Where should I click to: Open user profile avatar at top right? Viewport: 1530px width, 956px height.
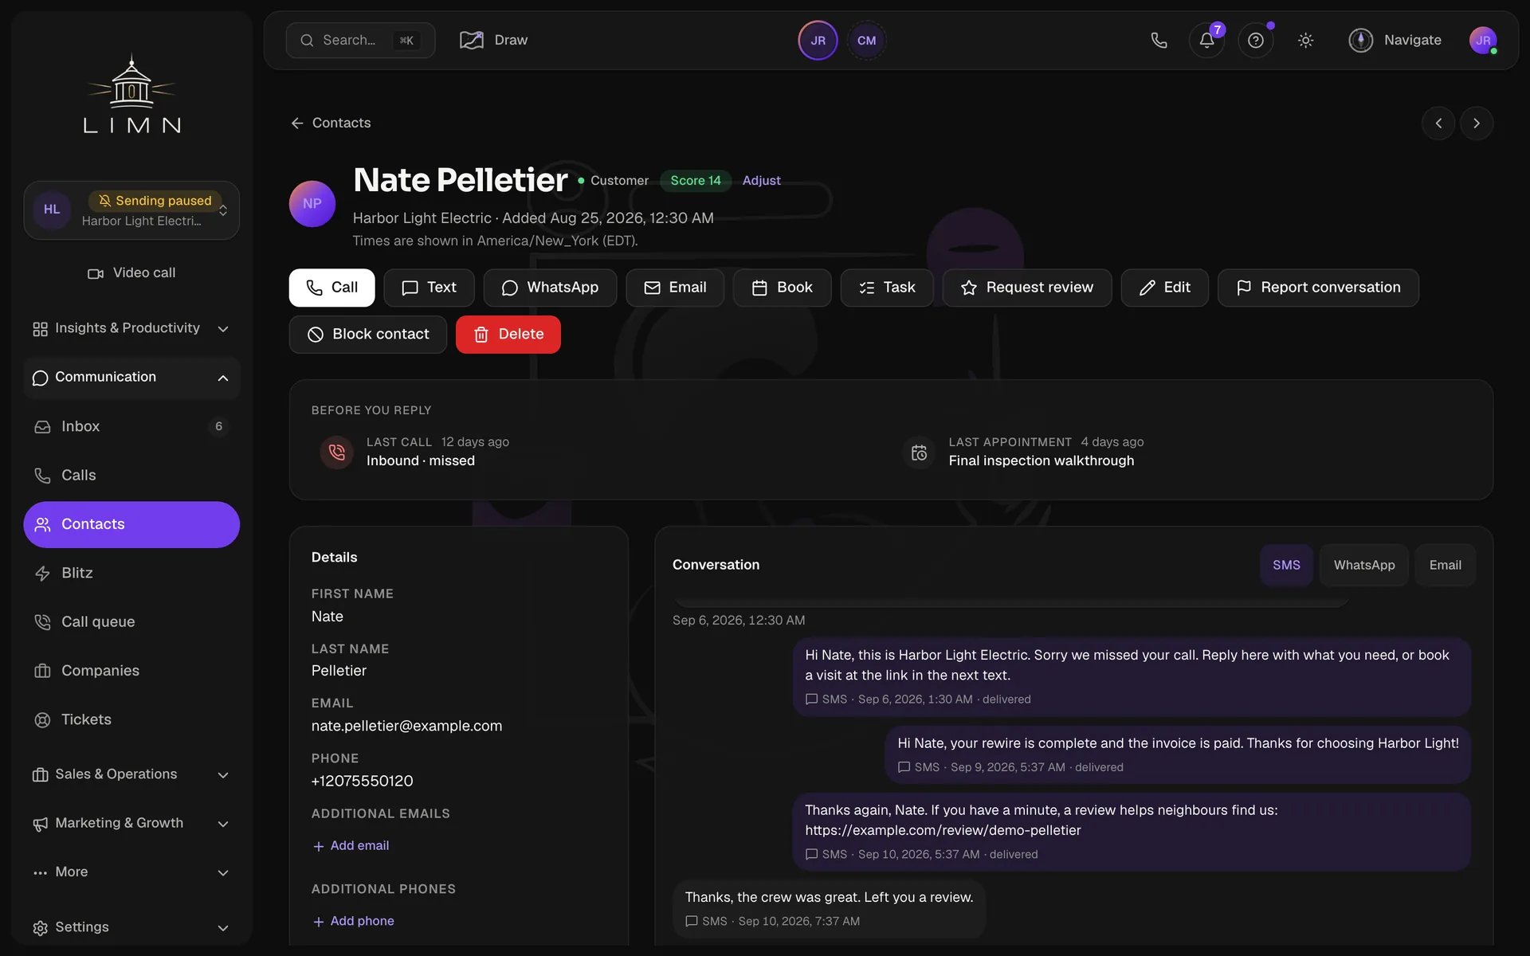click(x=1483, y=41)
